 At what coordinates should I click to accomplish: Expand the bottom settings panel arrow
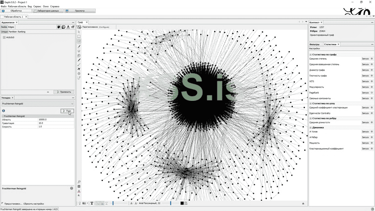click(303, 204)
